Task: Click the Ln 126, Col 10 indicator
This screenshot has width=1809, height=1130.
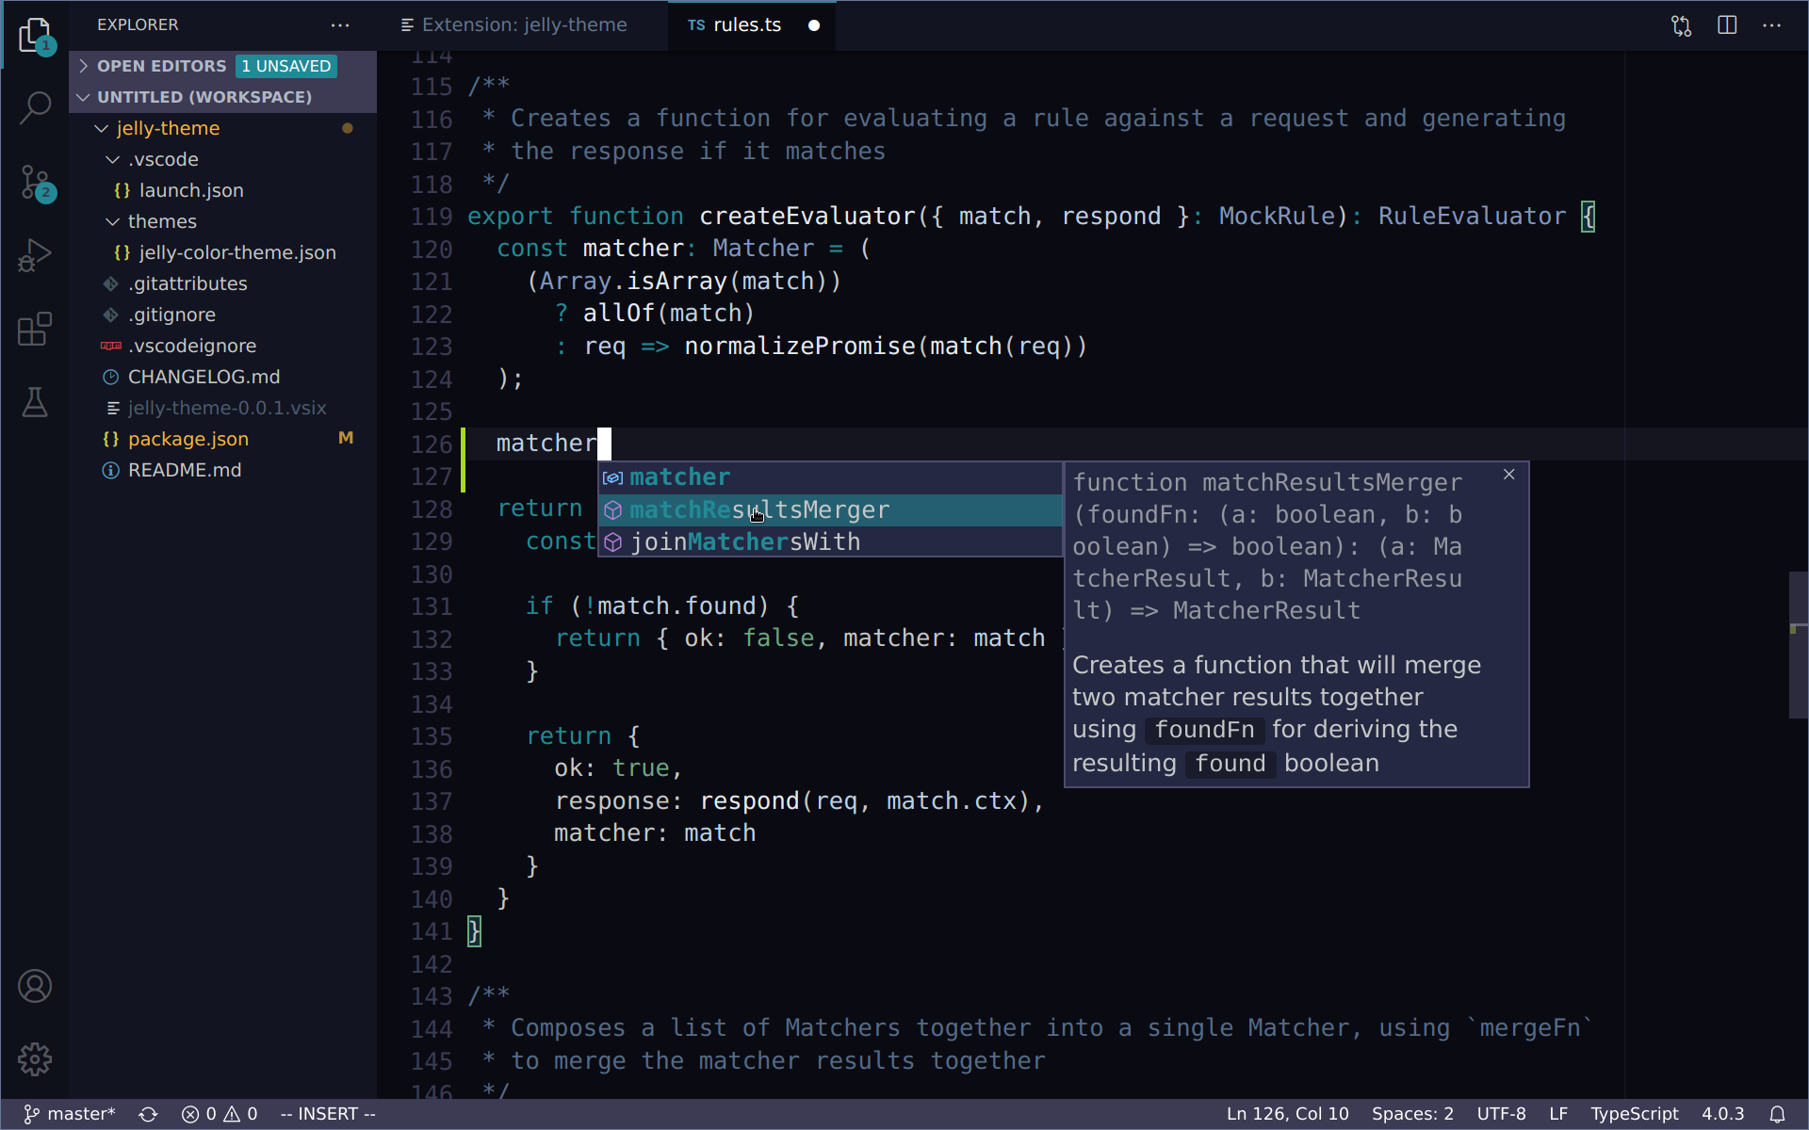Action: click(1287, 1114)
